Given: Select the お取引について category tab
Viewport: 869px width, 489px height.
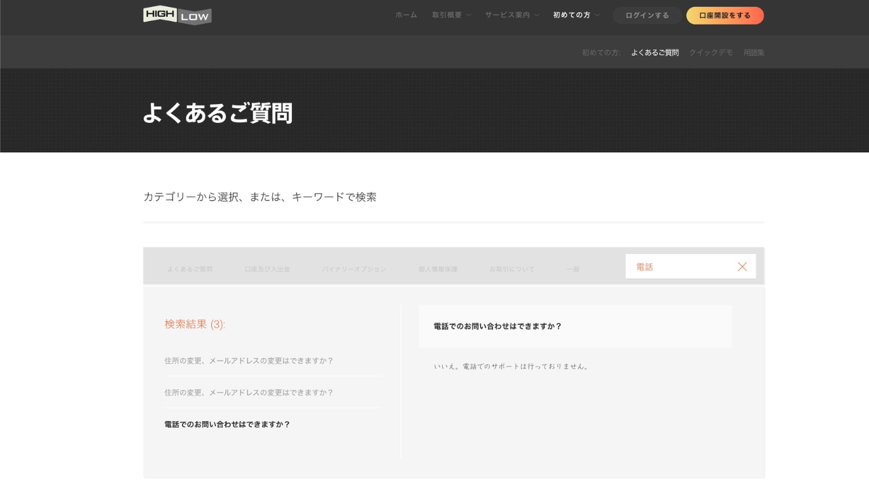Looking at the screenshot, I should tap(512, 269).
